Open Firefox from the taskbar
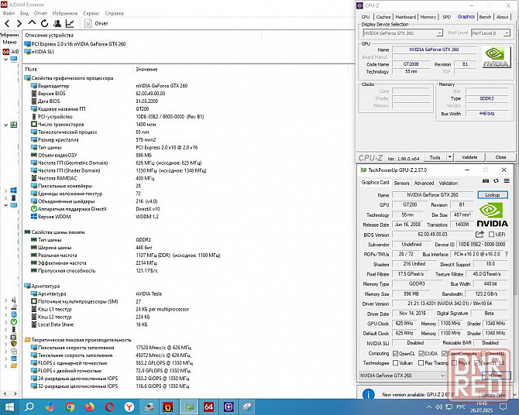This screenshot has height=415, width=519. (89, 406)
